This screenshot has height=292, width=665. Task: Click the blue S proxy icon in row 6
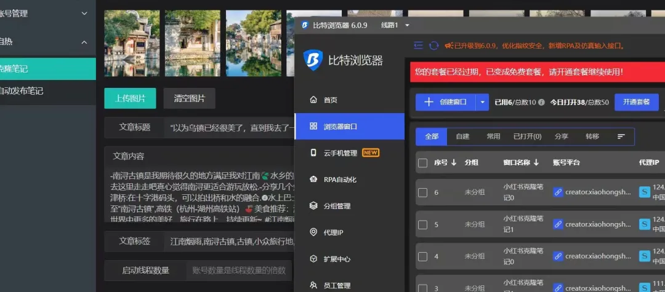coord(645,192)
